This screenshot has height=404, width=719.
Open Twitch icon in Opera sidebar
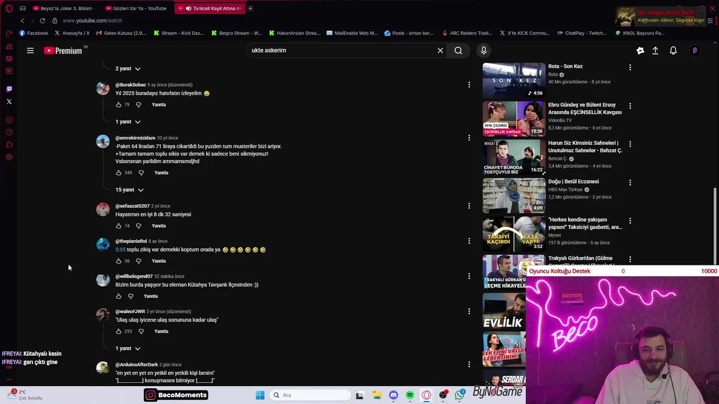9,89
